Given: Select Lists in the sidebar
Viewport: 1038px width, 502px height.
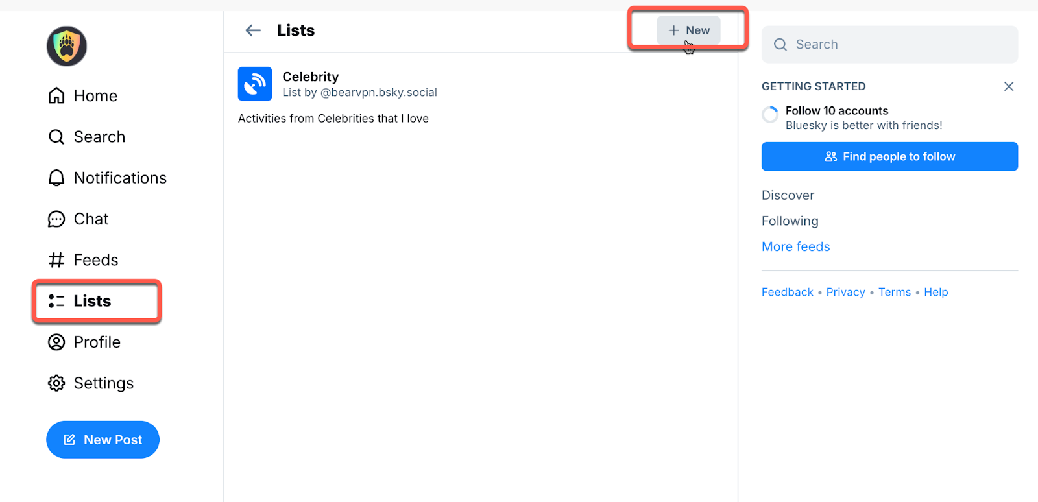Looking at the screenshot, I should click(x=80, y=301).
